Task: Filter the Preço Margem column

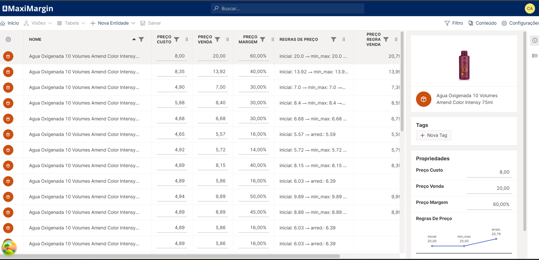Action: [x=263, y=39]
